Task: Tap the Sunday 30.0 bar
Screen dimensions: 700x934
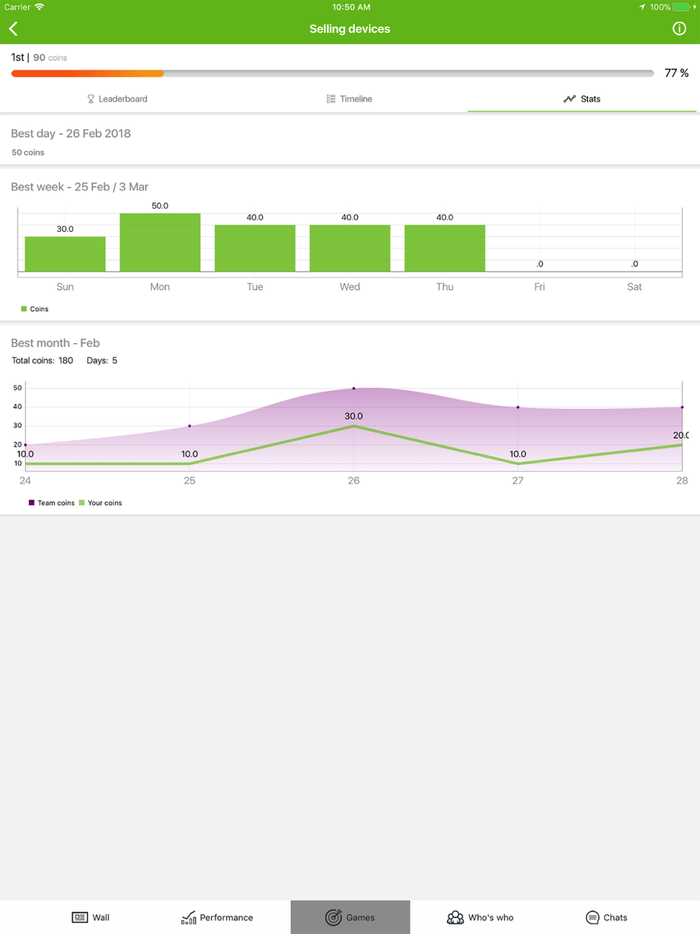Action: [65, 253]
